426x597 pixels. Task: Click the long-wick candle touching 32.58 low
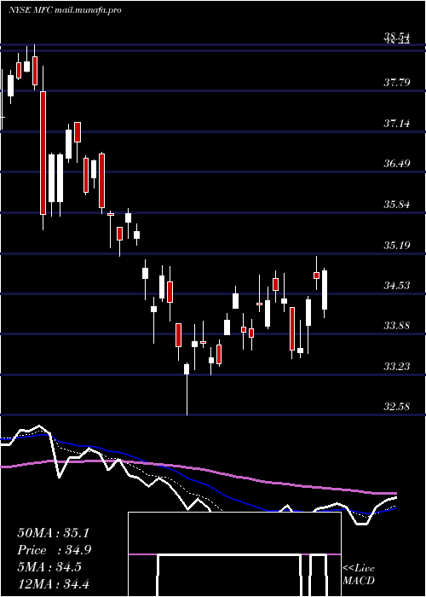tap(187, 388)
